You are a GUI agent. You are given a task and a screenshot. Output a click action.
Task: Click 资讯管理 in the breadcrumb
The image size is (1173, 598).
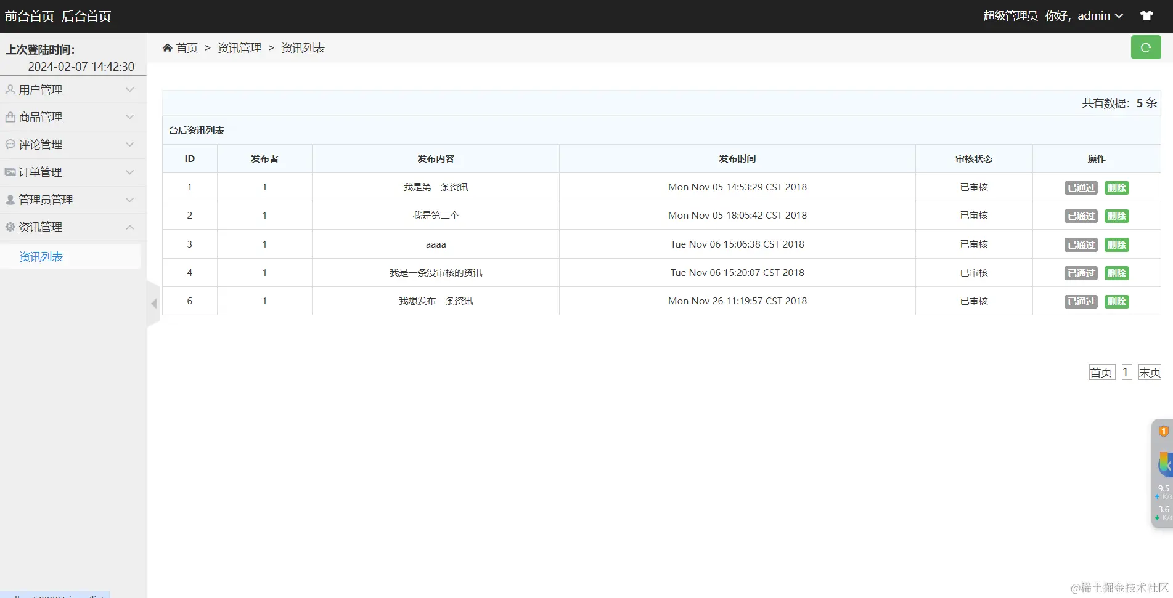[x=239, y=47]
